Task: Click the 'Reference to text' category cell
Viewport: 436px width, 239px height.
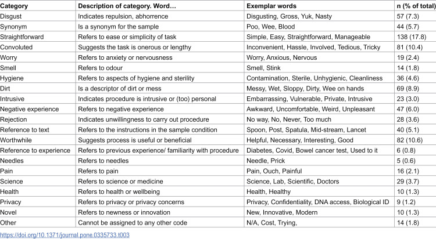Action: [24, 129]
